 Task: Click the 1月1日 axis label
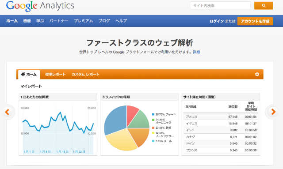tap(29, 152)
